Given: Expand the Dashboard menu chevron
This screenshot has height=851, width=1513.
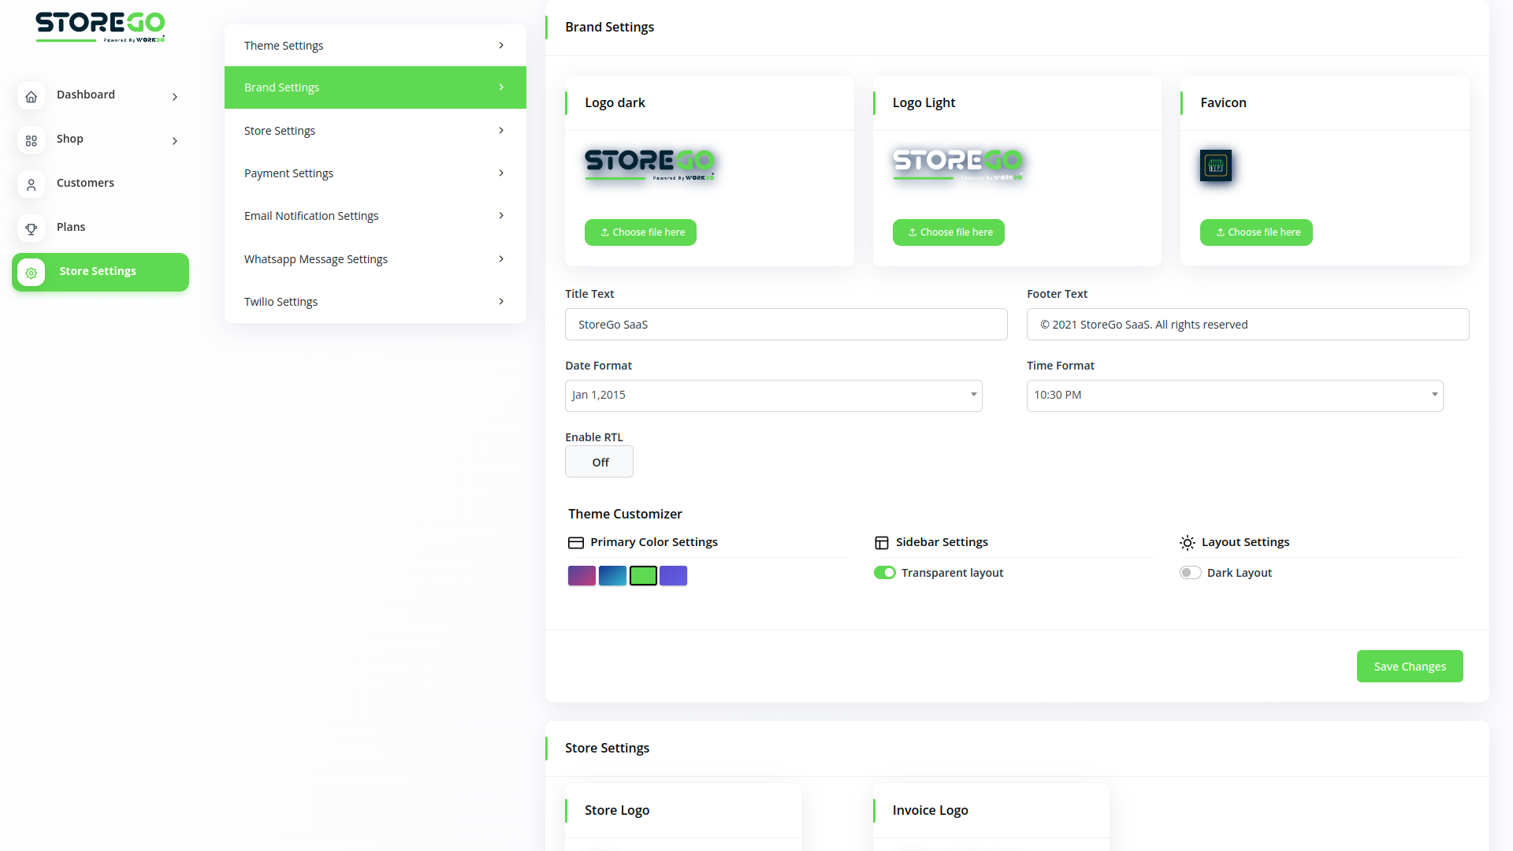Looking at the screenshot, I should (175, 97).
